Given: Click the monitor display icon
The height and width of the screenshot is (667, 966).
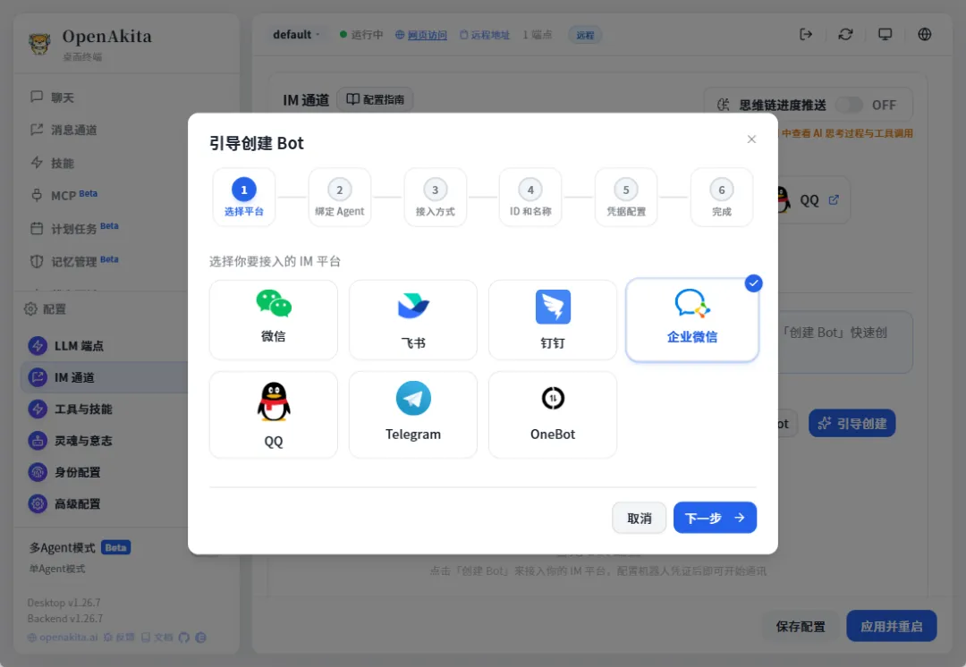Looking at the screenshot, I should pos(885,35).
